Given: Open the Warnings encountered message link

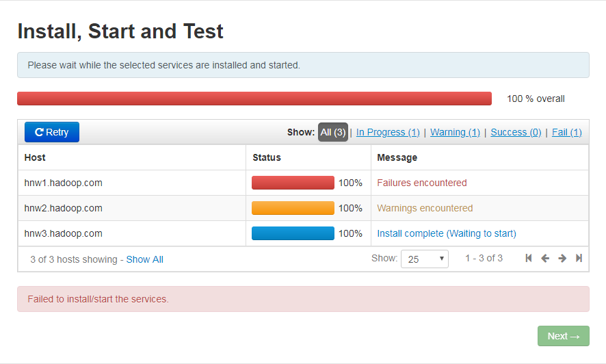Looking at the screenshot, I should 425,208.
